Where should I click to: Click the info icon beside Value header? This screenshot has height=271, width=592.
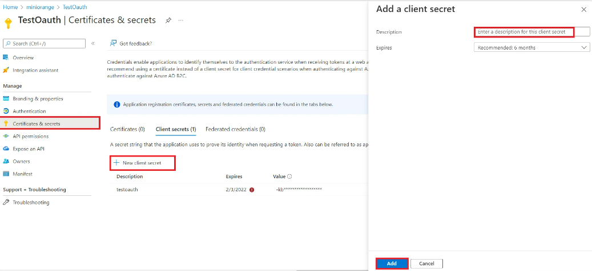tap(289, 176)
